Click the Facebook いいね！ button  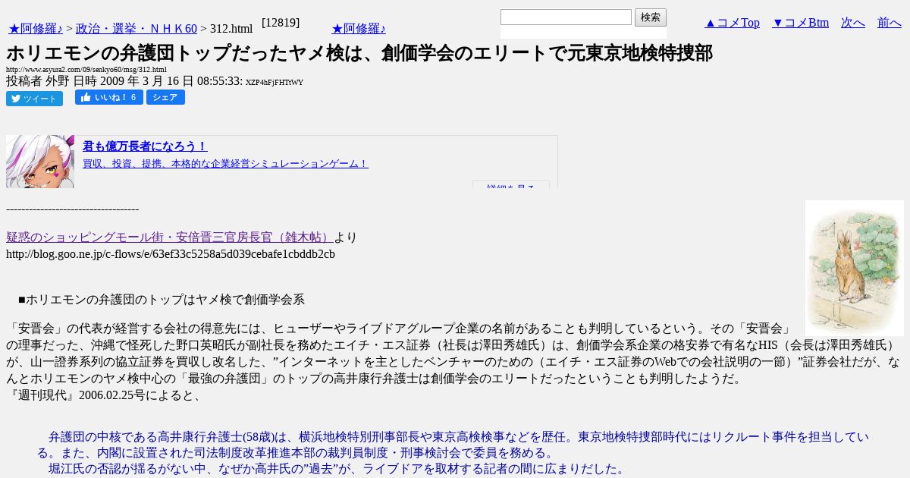(109, 97)
